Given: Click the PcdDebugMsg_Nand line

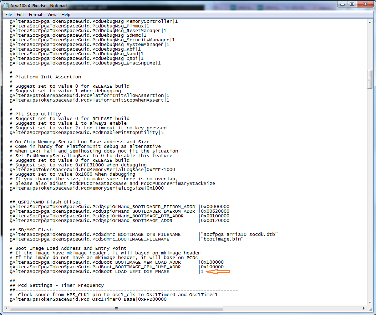Looking at the screenshot, I should click(76, 54).
